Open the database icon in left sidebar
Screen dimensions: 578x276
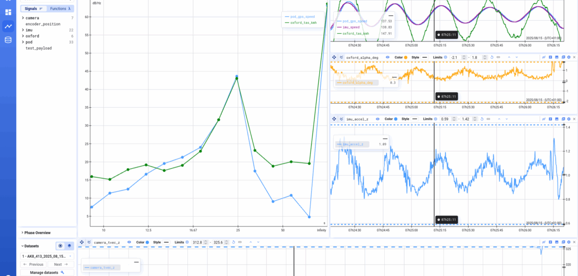click(x=8, y=40)
